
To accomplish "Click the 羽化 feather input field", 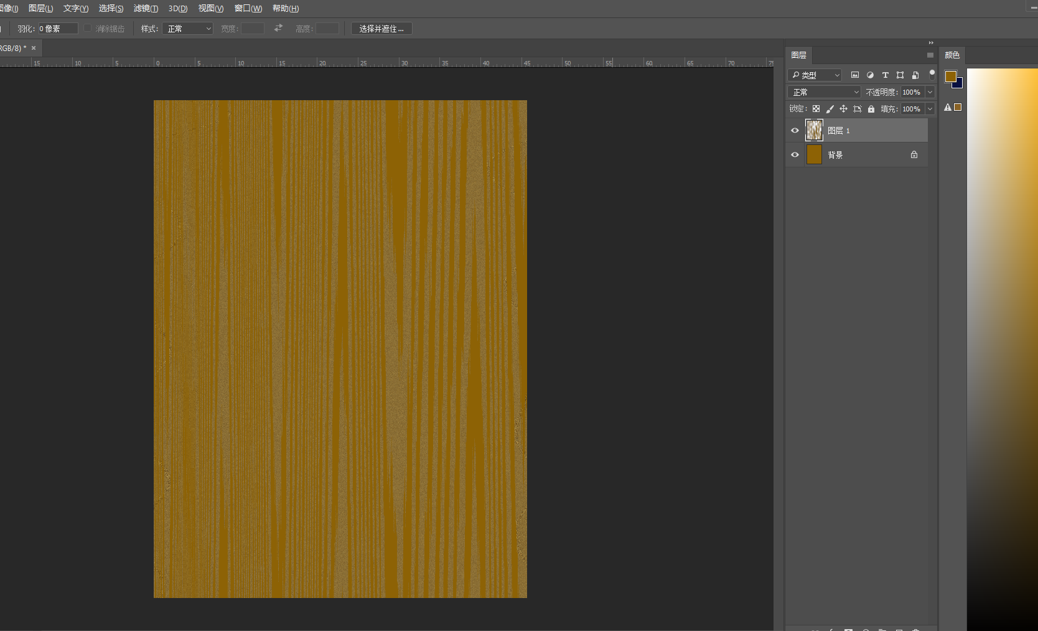I will [58, 29].
